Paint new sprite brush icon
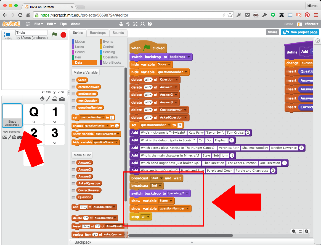This screenshot has width=321, height=245. click(48, 99)
